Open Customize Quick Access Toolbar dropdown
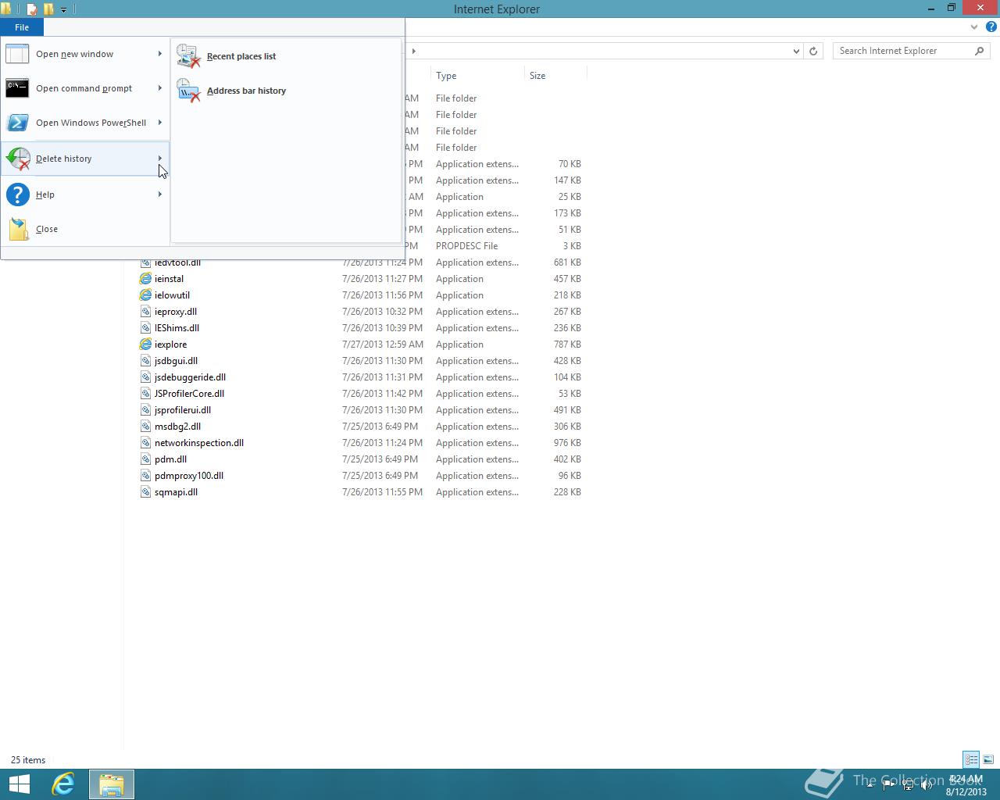This screenshot has width=1000, height=800. (63, 9)
